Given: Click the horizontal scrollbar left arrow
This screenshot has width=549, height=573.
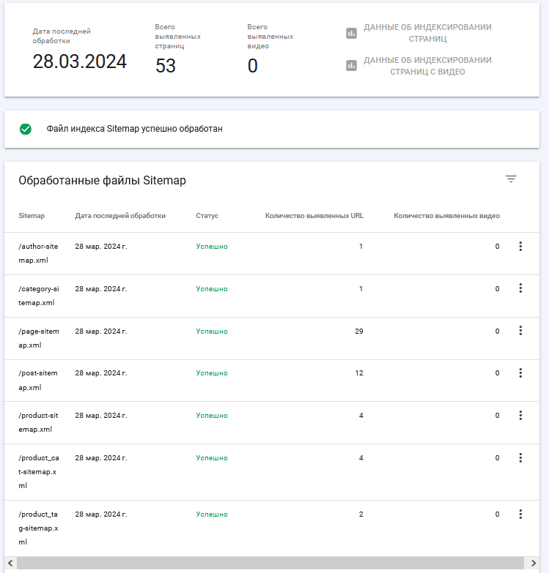Looking at the screenshot, I should point(10,563).
